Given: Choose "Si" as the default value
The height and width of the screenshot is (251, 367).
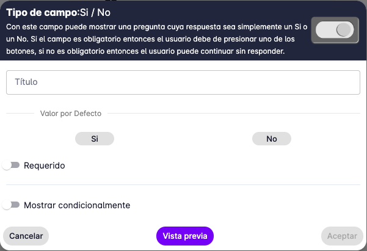Looking at the screenshot, I should [95, 139].
